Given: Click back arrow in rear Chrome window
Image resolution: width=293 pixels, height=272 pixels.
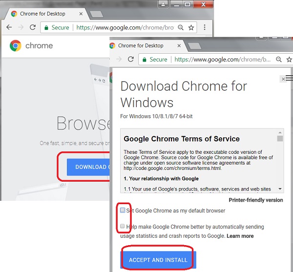Looking at the screenshot, I should tap(9, 27).
